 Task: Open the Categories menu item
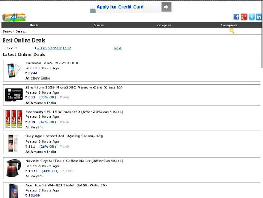229,25
